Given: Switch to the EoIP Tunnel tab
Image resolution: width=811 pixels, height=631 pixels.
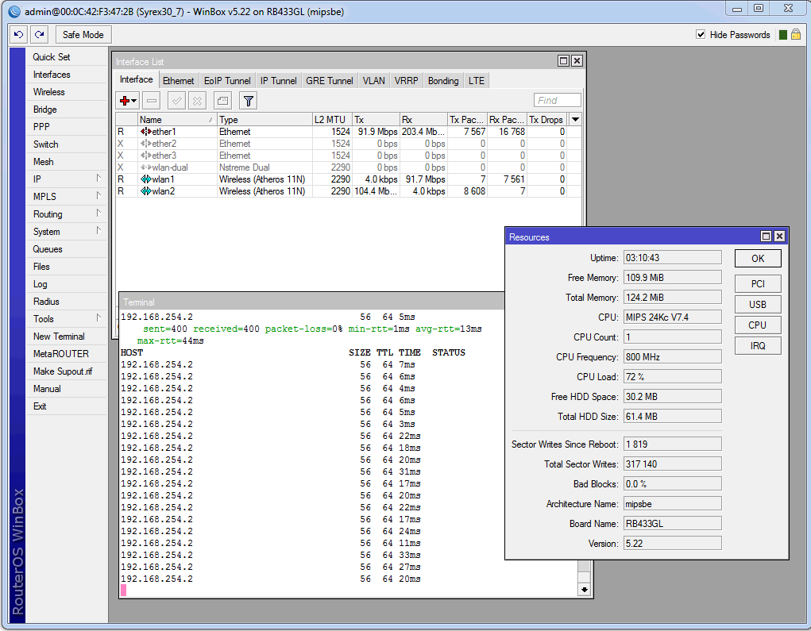Looking at the screenshot, I should (x=227, y=81).
